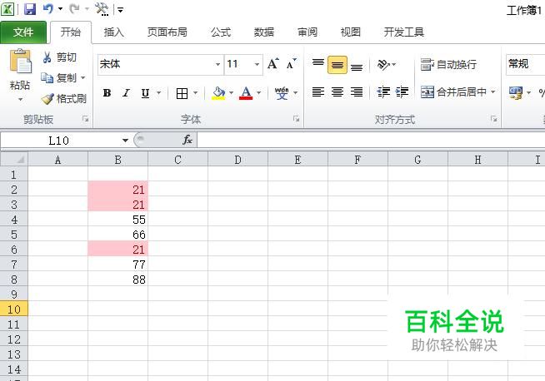
Task: Open the 常规 number format box
Action: tap(525, 64)
